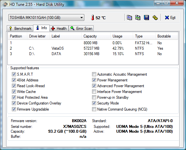Click the copy text to clipboard icon
Viewport: 186px width, 150px height.
point(129,18)
